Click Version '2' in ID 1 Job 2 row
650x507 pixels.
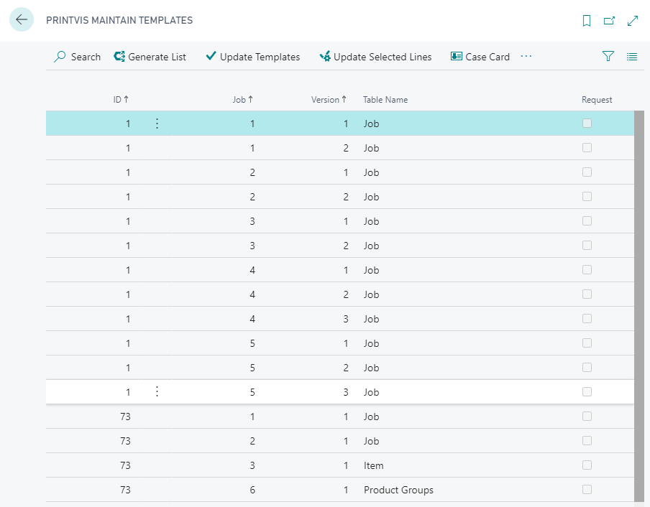point(346,197)
